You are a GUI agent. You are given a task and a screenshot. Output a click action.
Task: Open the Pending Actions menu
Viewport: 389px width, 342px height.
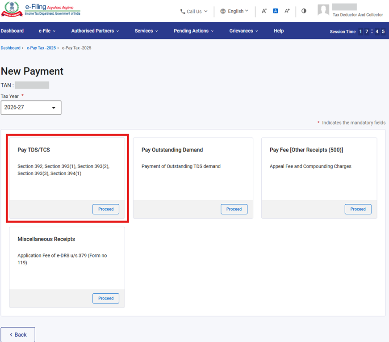(x=193, y=31)
